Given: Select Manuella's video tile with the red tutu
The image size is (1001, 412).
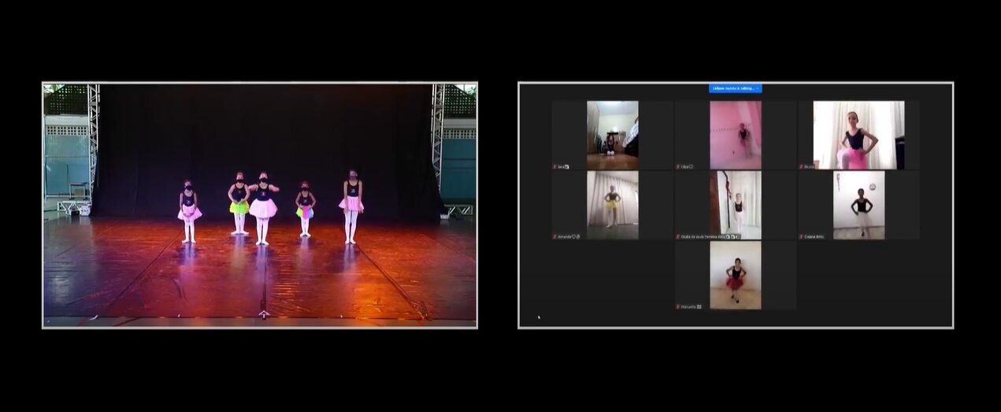Looking at the screenshot, I should coord(736,275).
